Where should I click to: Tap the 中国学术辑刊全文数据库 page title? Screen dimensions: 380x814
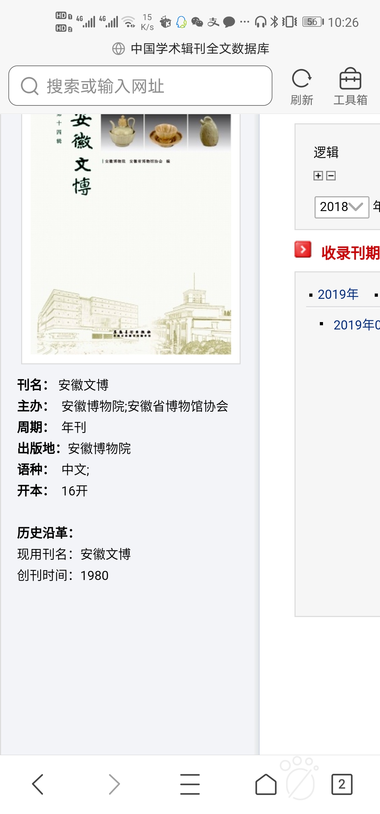[x=200, y=49]
